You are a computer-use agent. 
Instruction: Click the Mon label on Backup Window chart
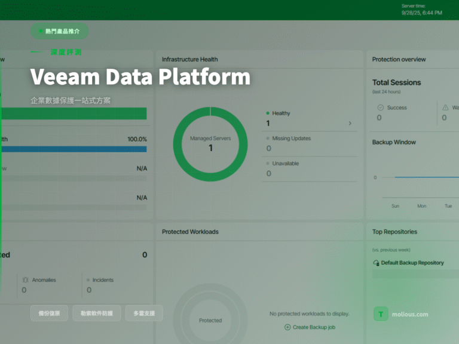point(421,206)
